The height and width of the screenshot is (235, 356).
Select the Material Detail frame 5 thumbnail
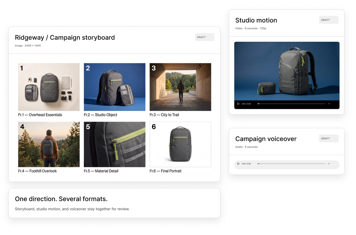(115, 145)
